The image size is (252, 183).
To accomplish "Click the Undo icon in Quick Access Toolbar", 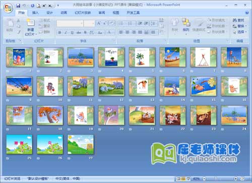I will [25, 6].
